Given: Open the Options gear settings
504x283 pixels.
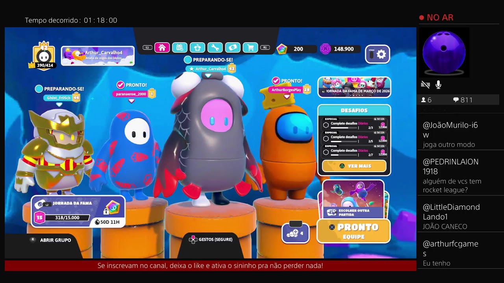Looking at the screenshot, I should 378,54.
